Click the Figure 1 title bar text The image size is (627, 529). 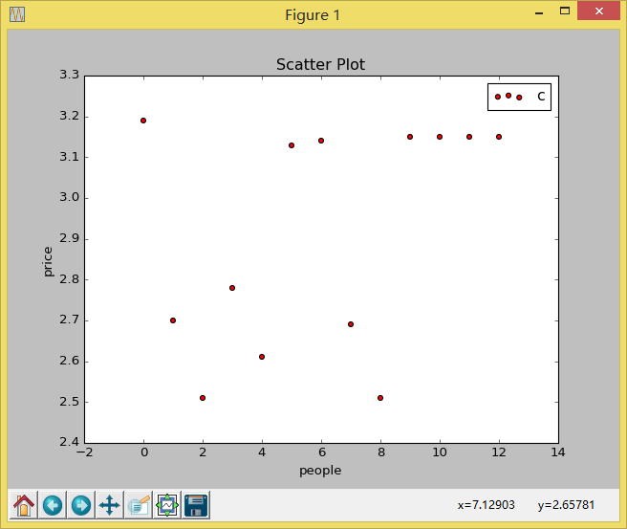(x=313, y=15)
